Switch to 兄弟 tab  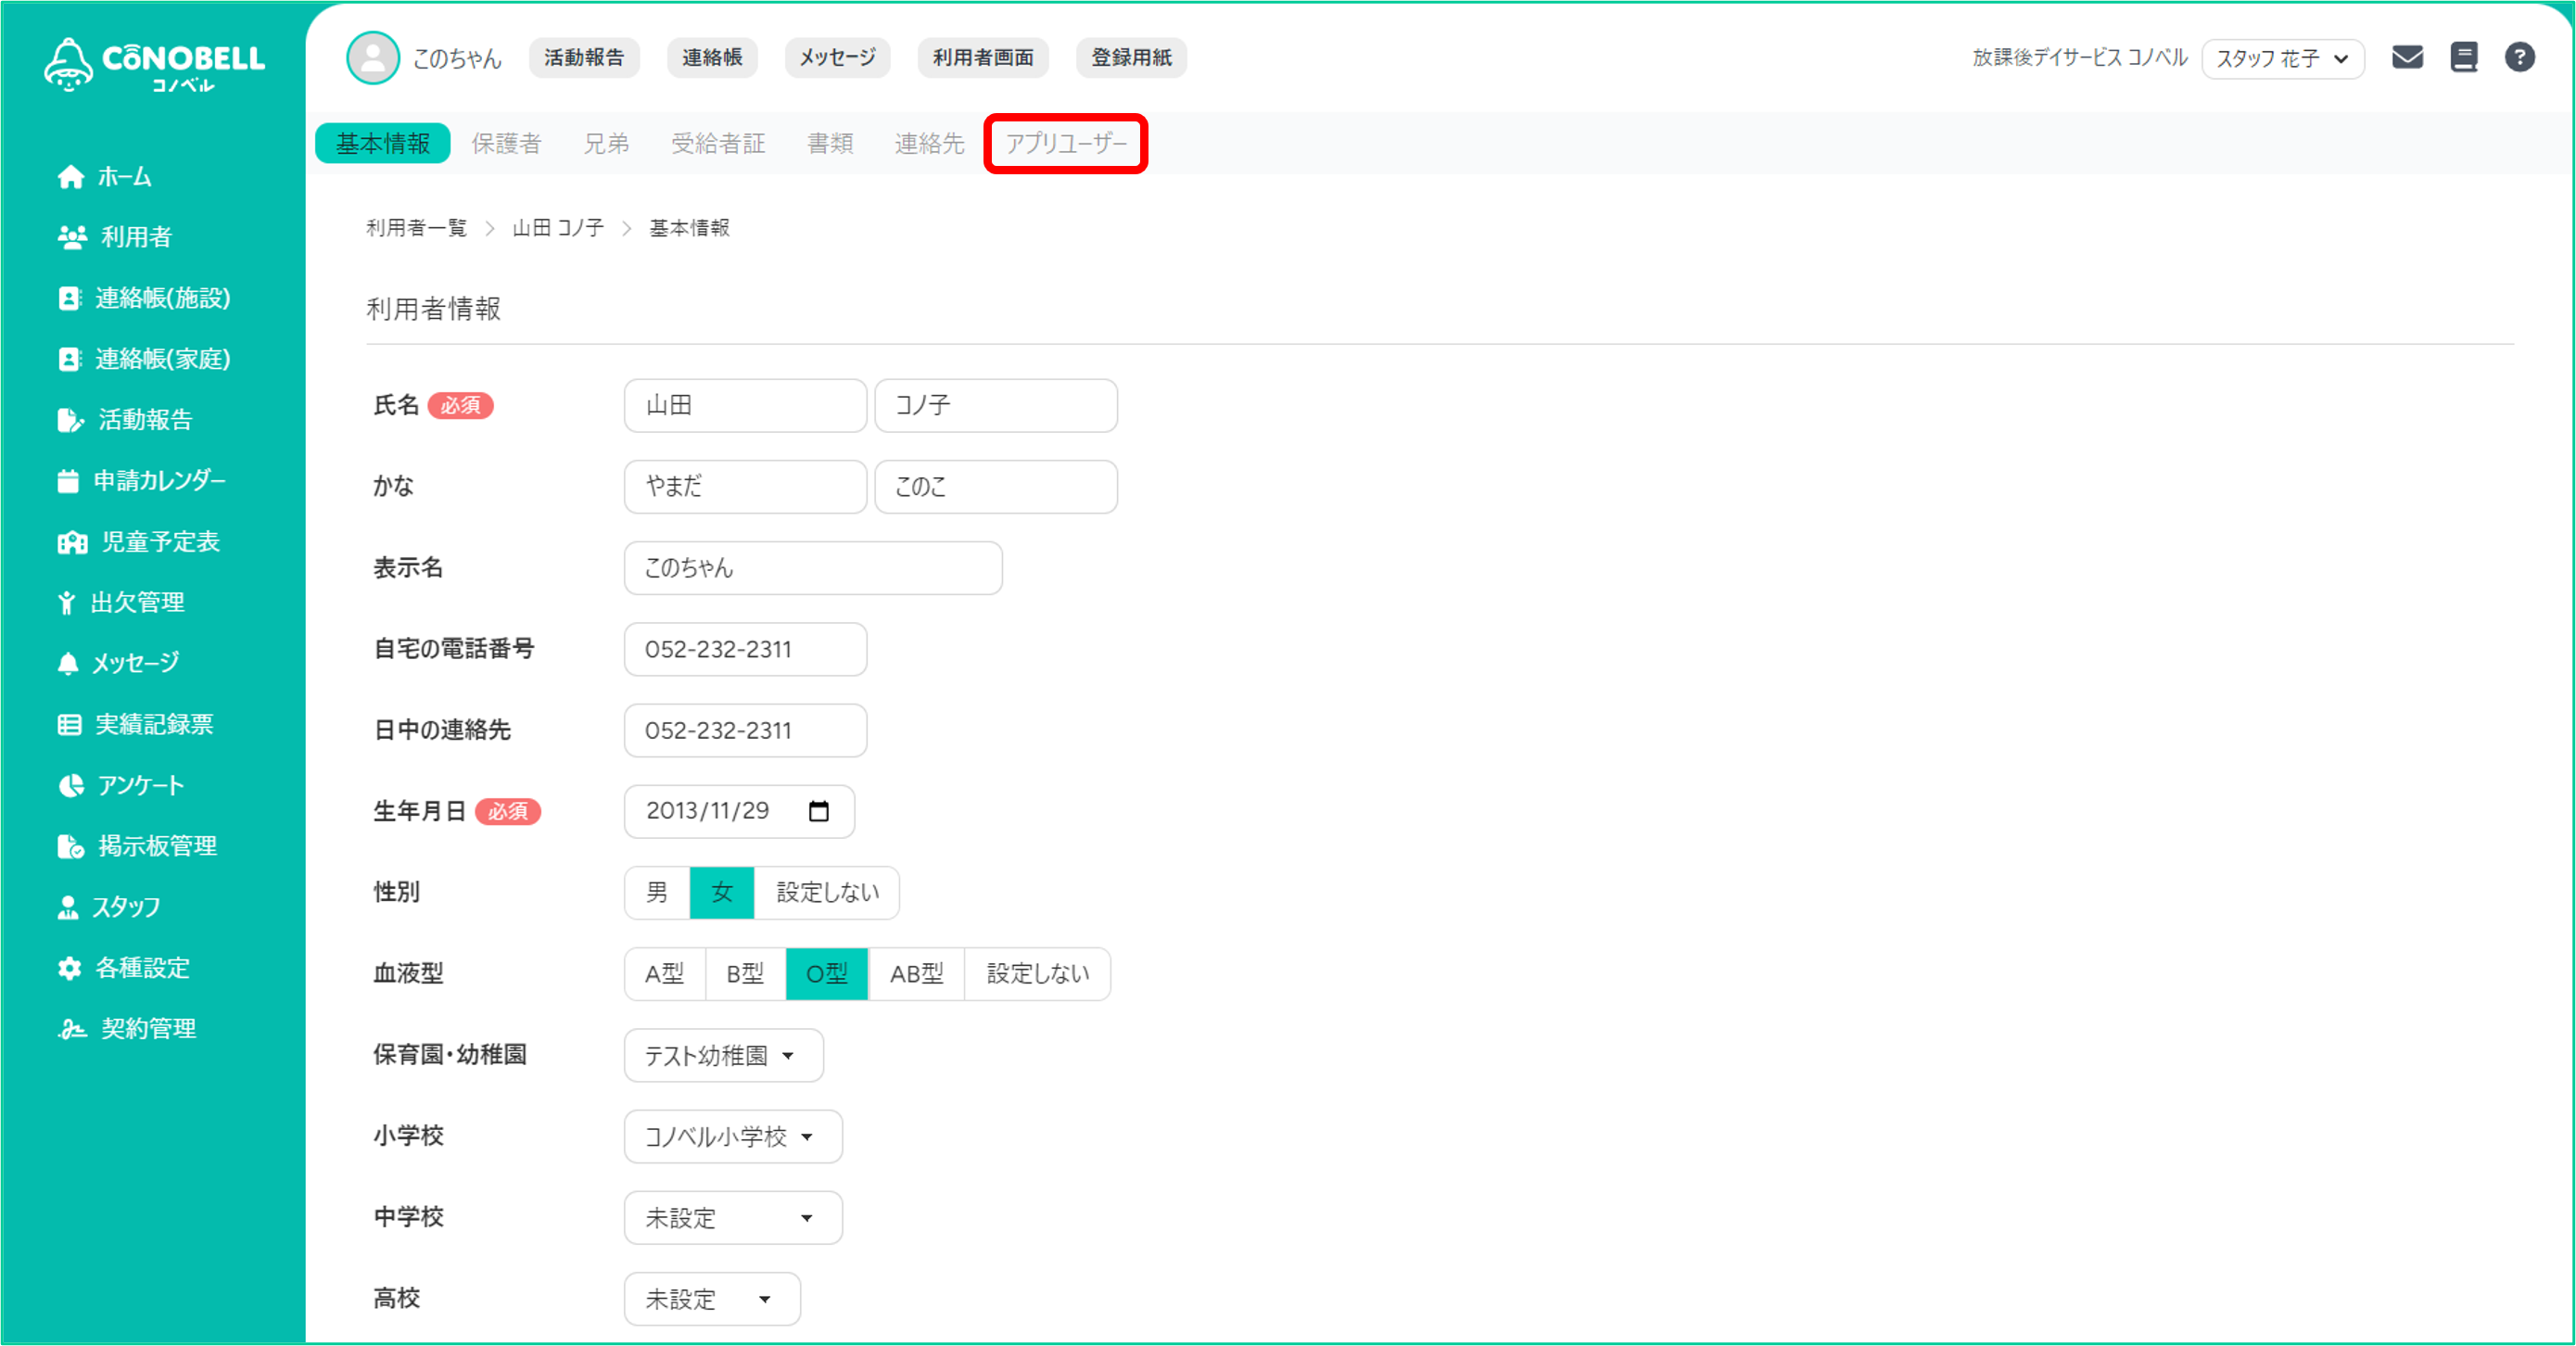tap(606, 143)
